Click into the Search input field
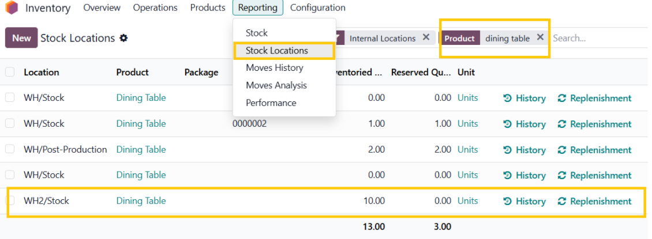The height and width of the screenshot is (239, 652). [x=597, y=38]
